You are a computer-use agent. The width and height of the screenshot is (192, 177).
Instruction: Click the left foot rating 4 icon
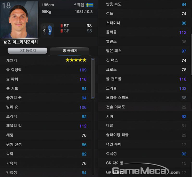tap(44, 30)
